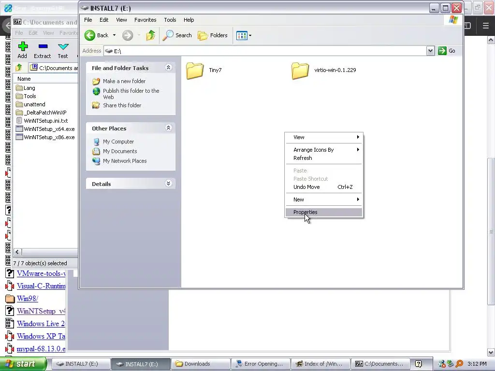
Task: Open the Views icon in Explorer toolbar
Action: coord(242,35)
